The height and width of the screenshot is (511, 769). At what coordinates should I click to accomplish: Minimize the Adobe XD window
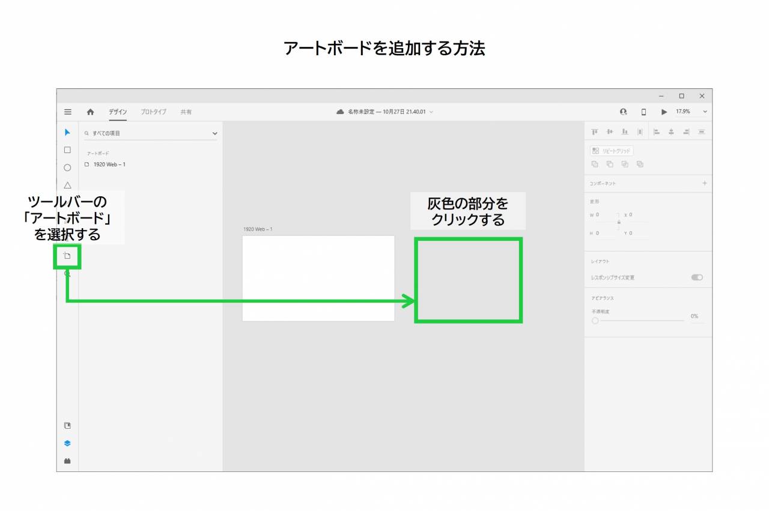(661, 96)
